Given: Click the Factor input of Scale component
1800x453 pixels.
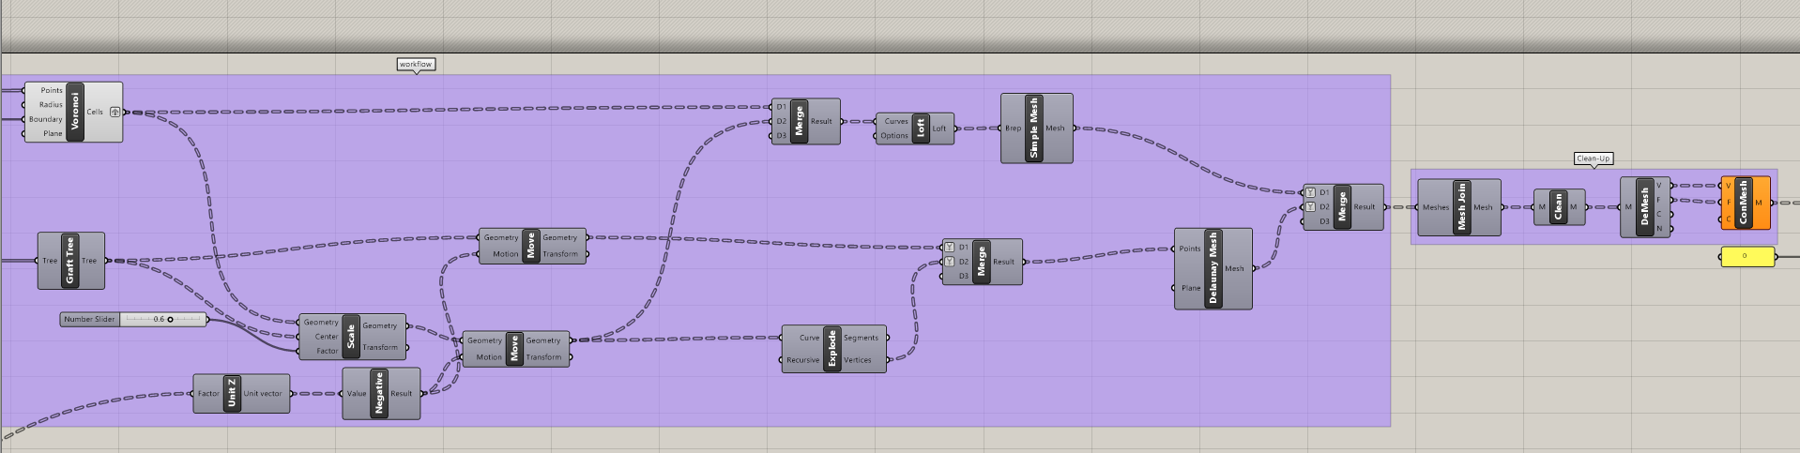Looking at the screenshot, I should [x=326, y=351].
